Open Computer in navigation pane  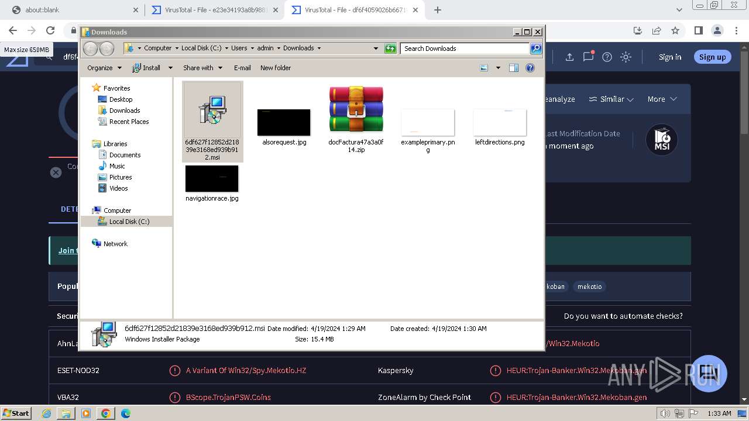click(x=117, y=210)
